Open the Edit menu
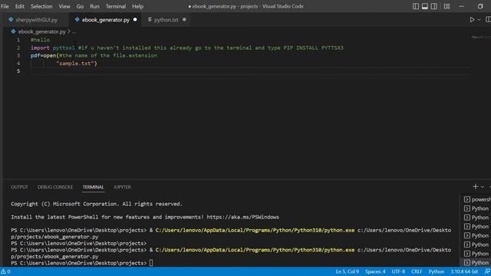The image size is (491, 276). (x=20, y=6)
